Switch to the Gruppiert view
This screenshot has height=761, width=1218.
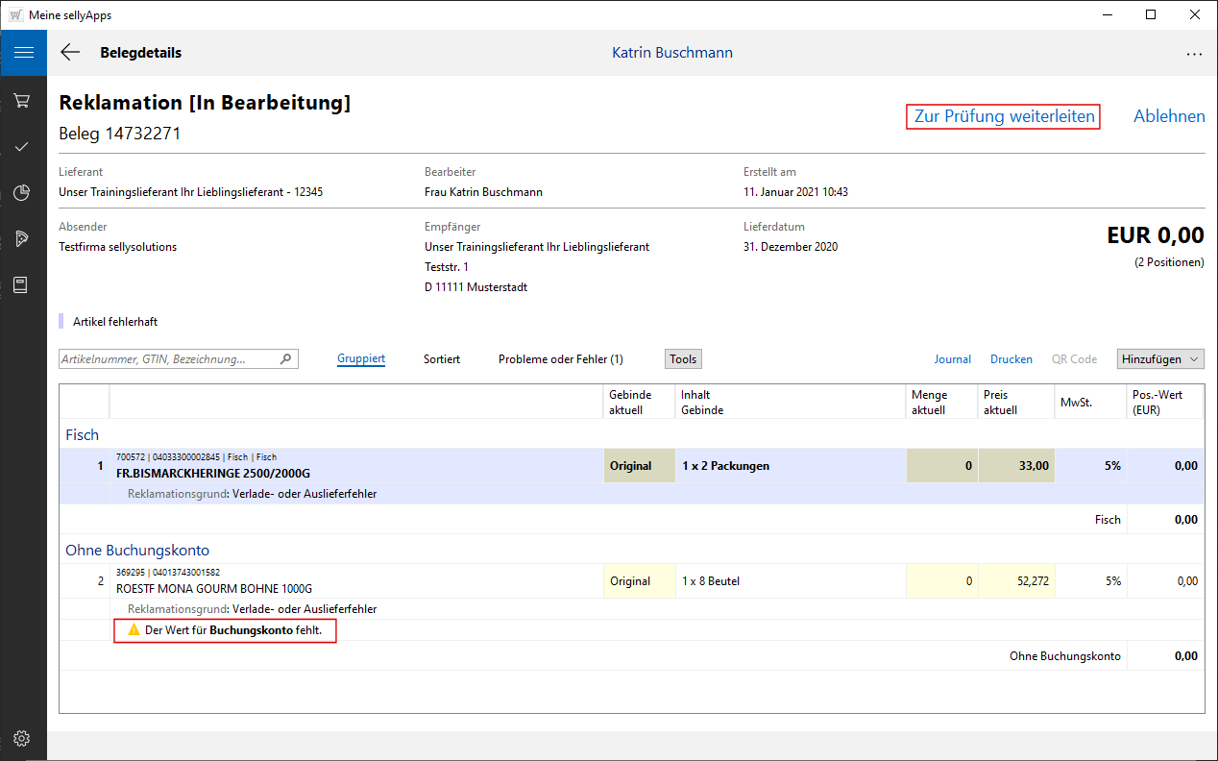361,358
